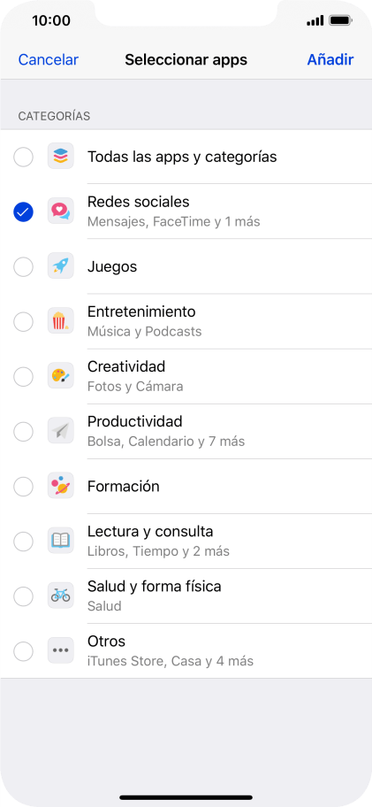Tap Añadir to add selected apps
The width and height of the screenshot is (372, 807).
pyautogui.click(x=330, y=59)
